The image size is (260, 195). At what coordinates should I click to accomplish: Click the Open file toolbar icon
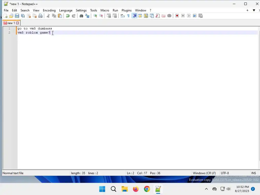click(11, 16)
